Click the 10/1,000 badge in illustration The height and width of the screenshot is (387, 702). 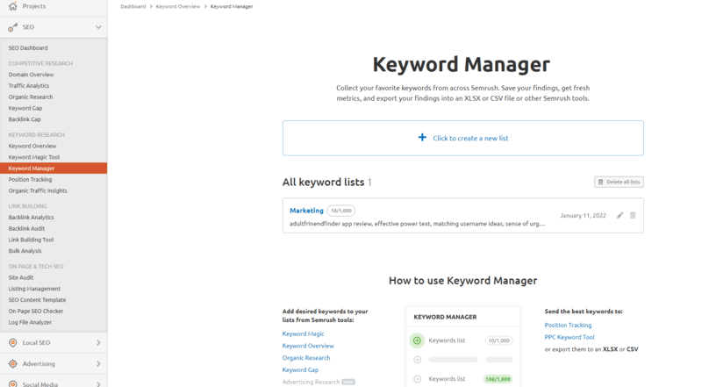click(x=498, y=340)
